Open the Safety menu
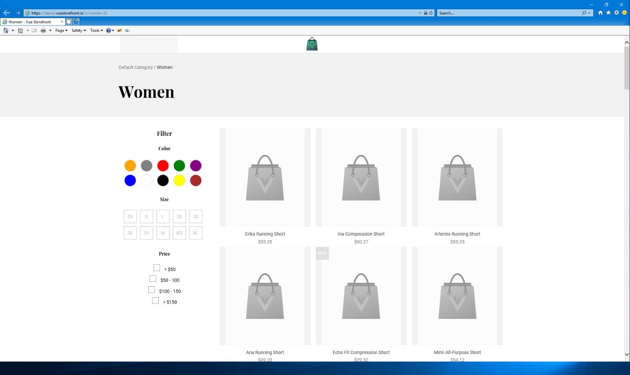Screen dimensions: 630x375 [79, 31]
